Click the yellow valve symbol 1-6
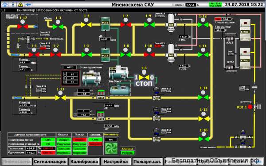Viewport: 266px width, 166px height. pyautogui.click(x=144, y=78)
